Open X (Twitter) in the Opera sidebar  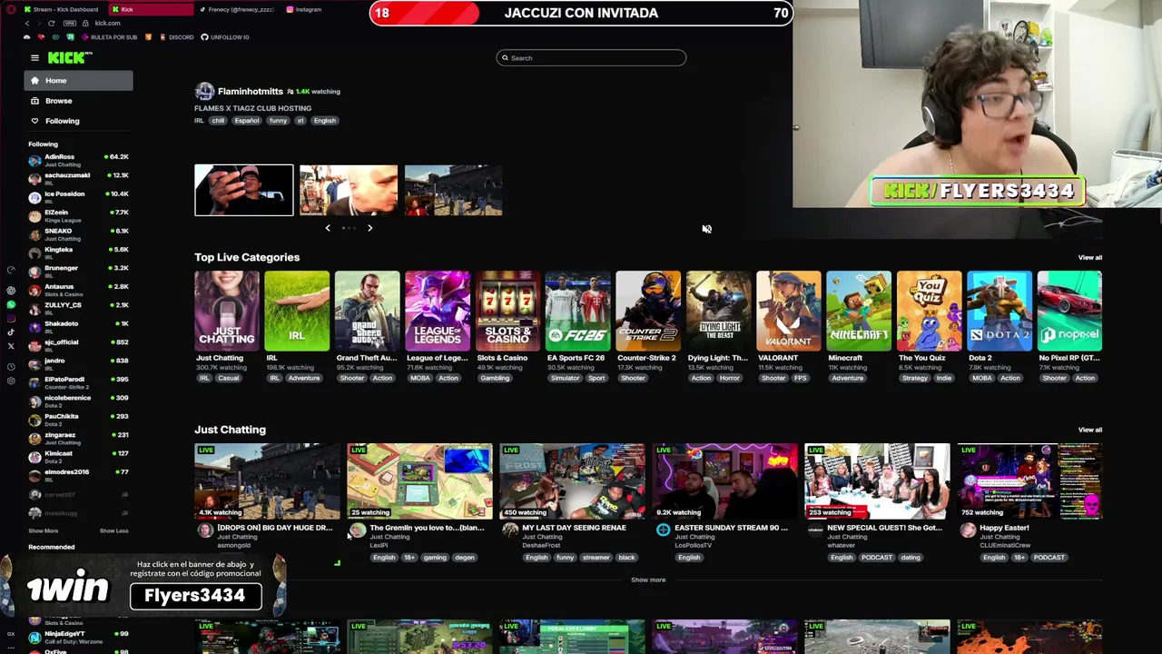click(x=11, y=346)
